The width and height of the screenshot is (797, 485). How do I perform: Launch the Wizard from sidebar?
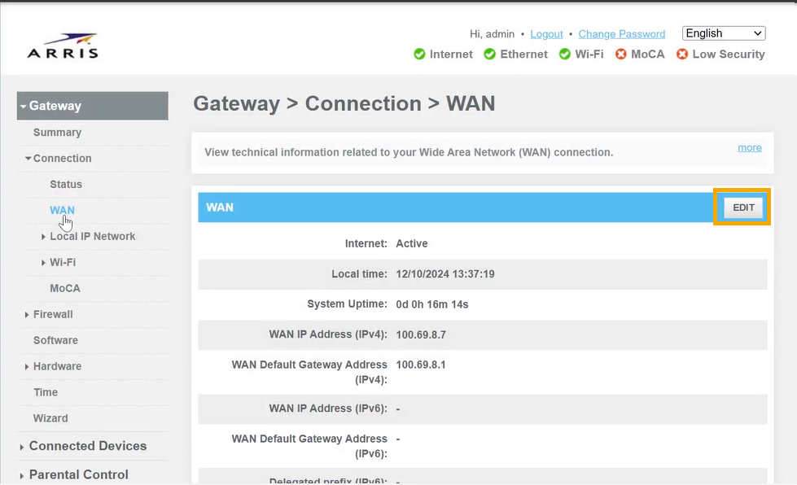pos(50,418)
